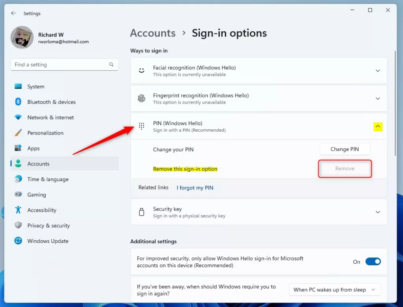Viewport: 403px width, 307px height.
Task: Click the Personalization brush icon
Action: click(18, 133)
